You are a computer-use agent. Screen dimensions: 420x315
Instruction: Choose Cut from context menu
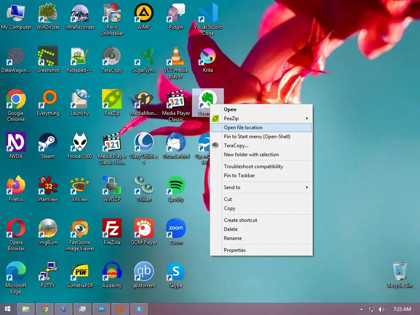[x=261, y=199]
